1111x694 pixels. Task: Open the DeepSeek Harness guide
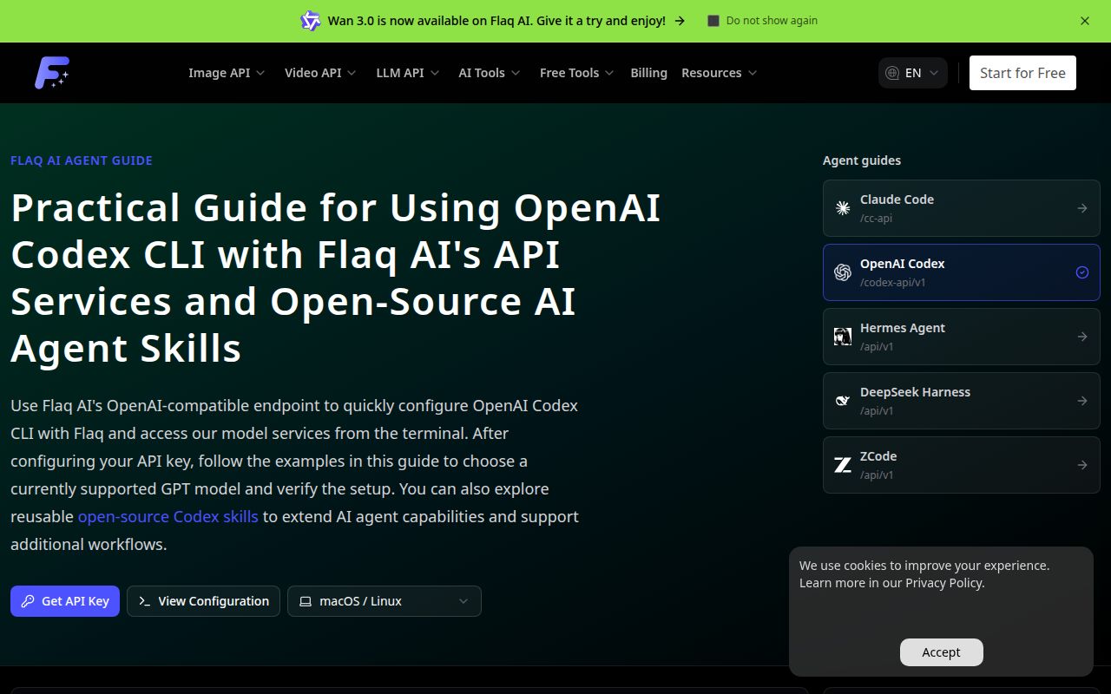click(x=962, y=401)
